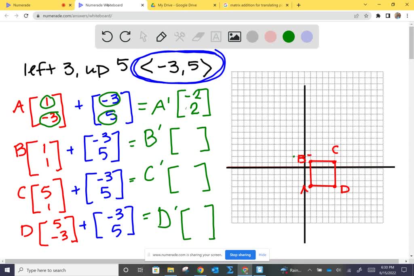
Task: Click the Undo icon on the whiteboard toolbar
Action: tap(107, 36)
